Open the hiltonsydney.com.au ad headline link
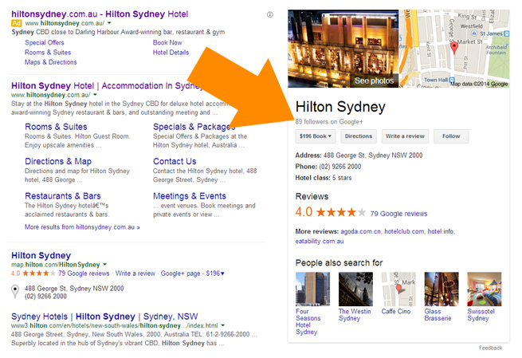 100,14
